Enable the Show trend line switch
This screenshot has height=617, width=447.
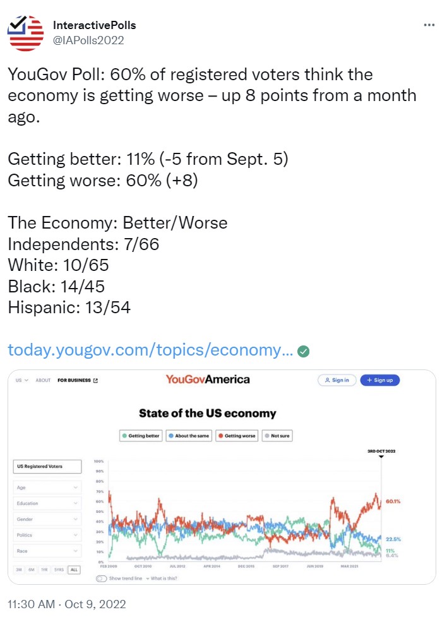(101, 578)
